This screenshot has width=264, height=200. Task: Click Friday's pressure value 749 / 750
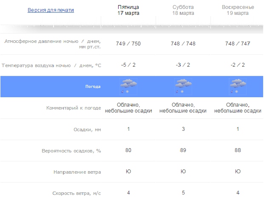[128, 44]
